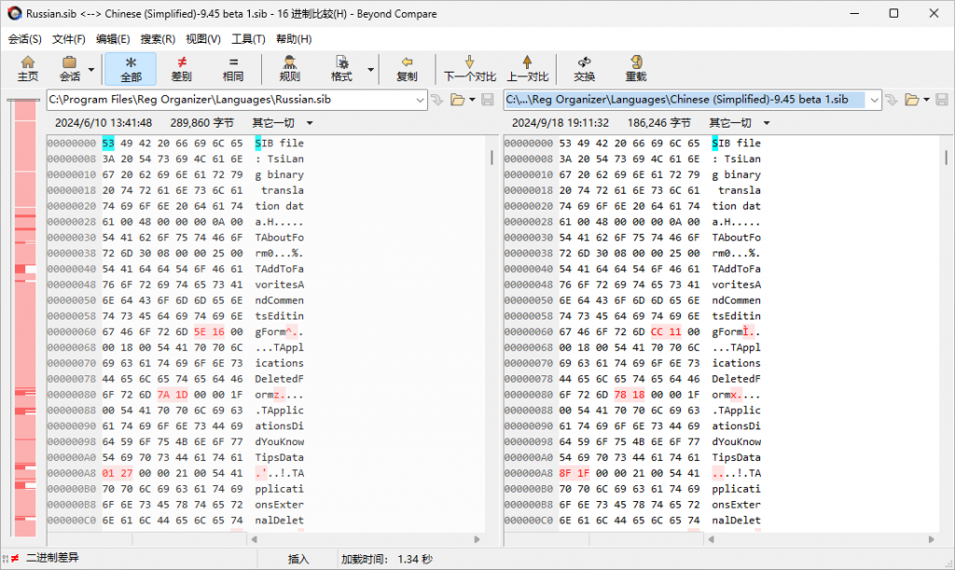955x570 pixels.
Task: Open the 工具(T) menu
Action: [248, 39]
